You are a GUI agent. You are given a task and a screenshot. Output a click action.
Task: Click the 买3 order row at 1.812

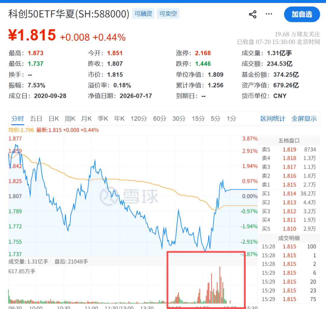click(289, 211)
